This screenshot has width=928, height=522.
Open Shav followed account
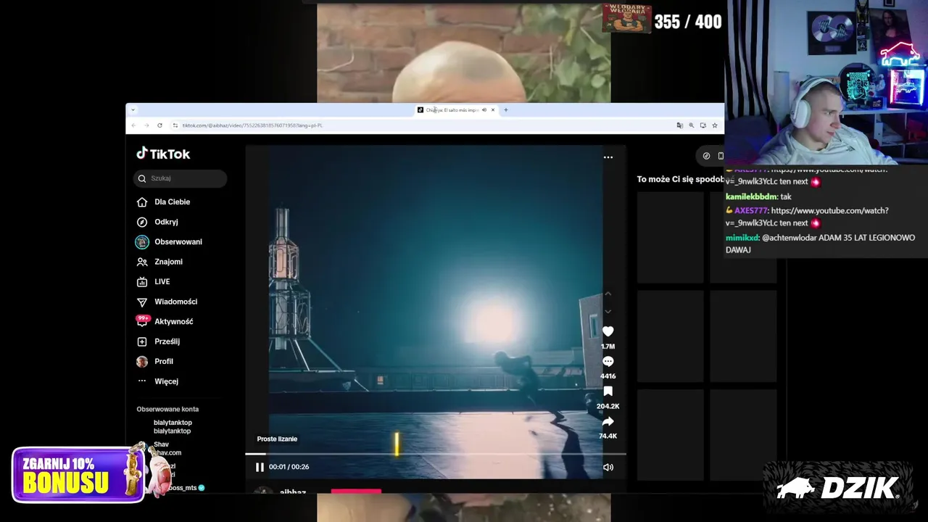pyautogui.click(x=167, y=448)
